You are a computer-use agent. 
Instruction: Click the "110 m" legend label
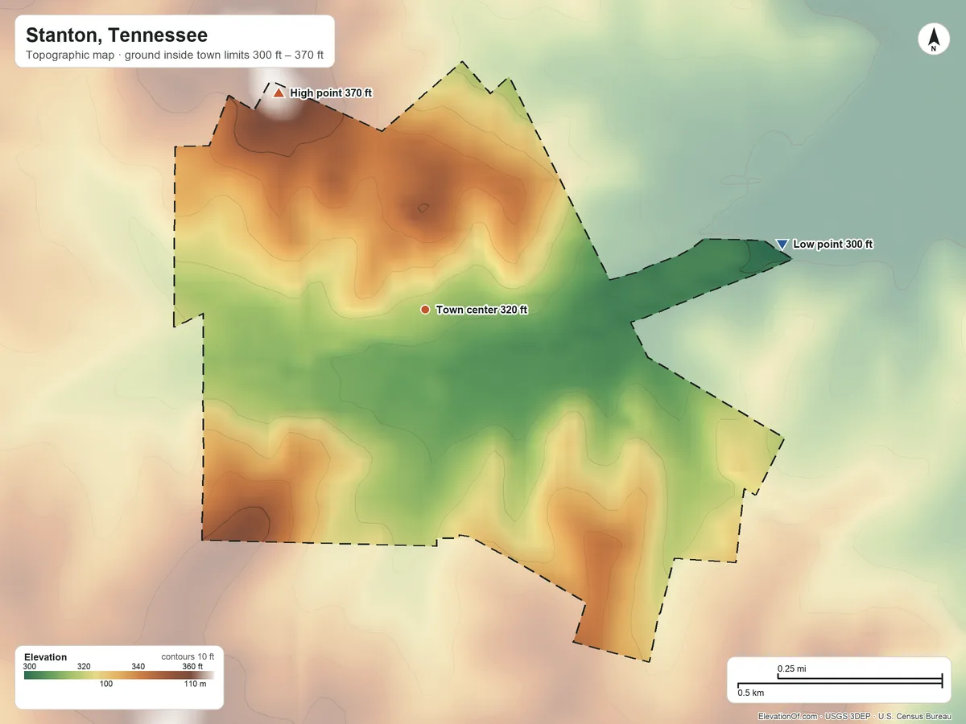[x=196, y=684]
